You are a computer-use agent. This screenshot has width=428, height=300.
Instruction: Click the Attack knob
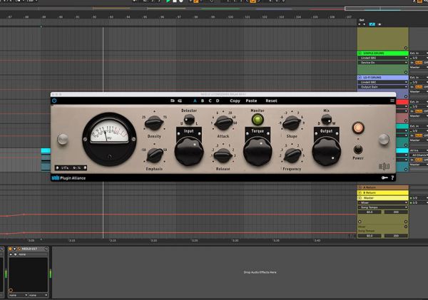[223, 123]
